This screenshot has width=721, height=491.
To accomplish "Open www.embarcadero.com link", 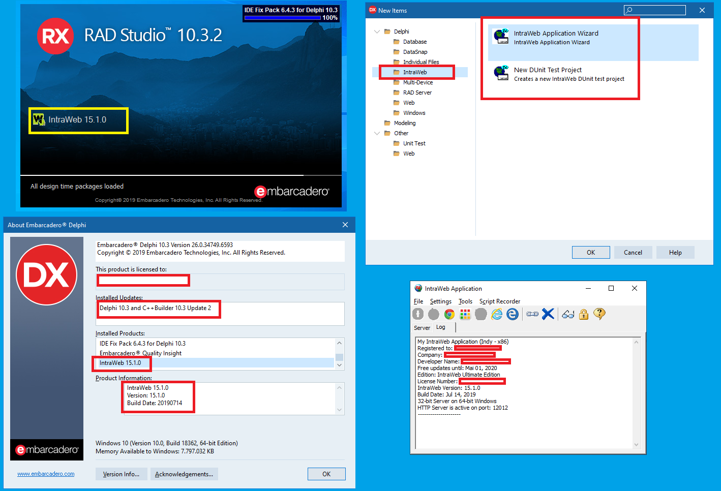I will point(46,474).
